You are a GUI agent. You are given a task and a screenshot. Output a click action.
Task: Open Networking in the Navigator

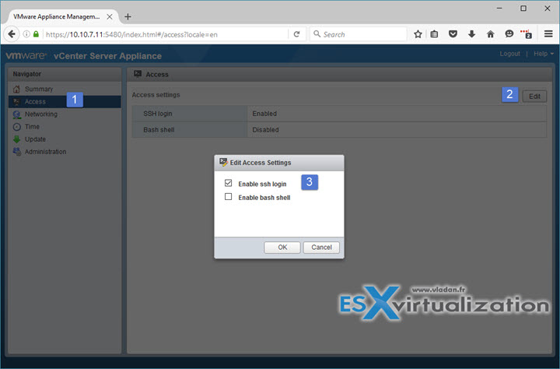click(41, 114)
